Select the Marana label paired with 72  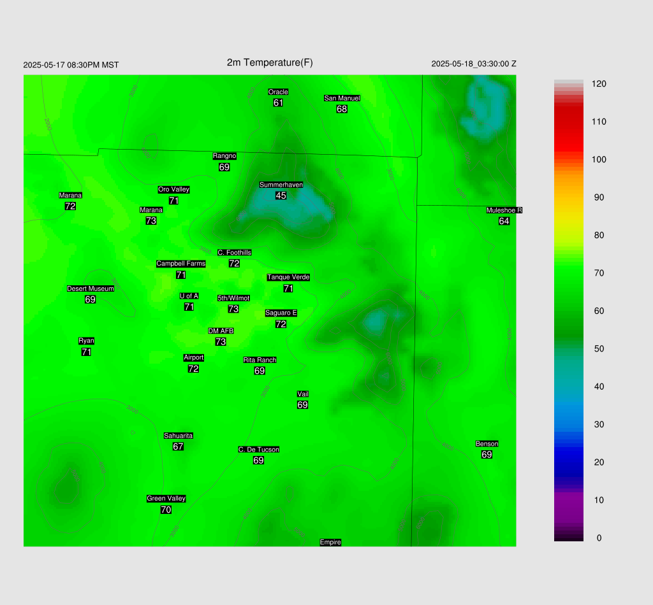click(70, 195)
